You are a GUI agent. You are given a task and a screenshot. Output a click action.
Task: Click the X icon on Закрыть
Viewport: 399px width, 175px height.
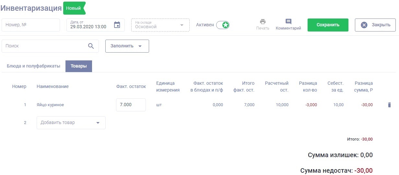(364, 25)
